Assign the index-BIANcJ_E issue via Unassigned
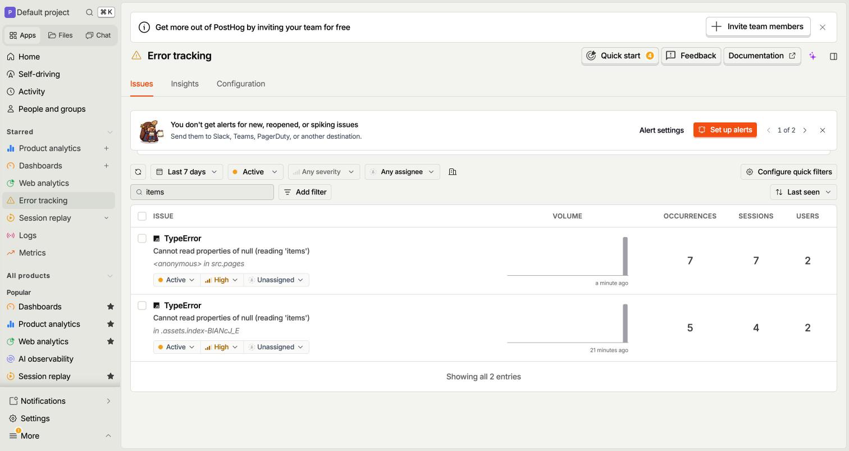 [276, 347]
